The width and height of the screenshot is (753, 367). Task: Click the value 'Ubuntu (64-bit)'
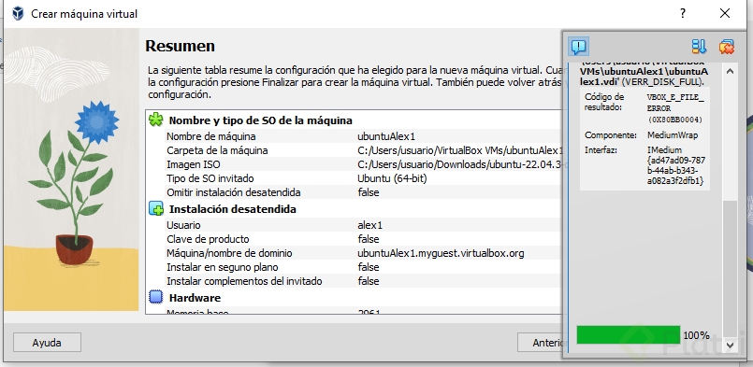(x=392, y=178)
